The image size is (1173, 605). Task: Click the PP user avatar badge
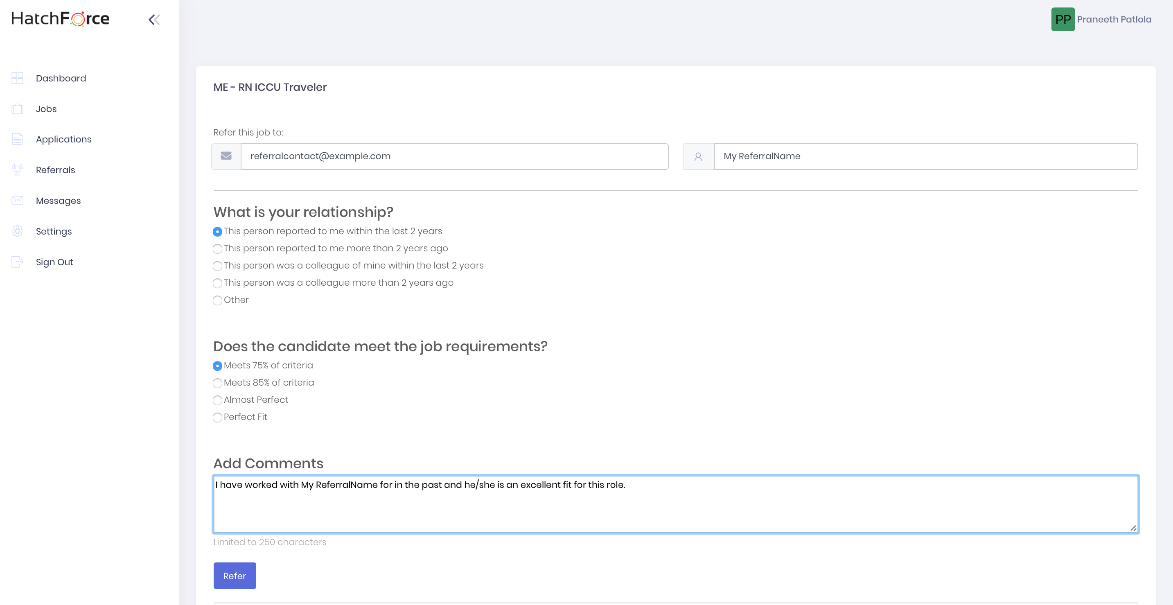pos(1062,19)
